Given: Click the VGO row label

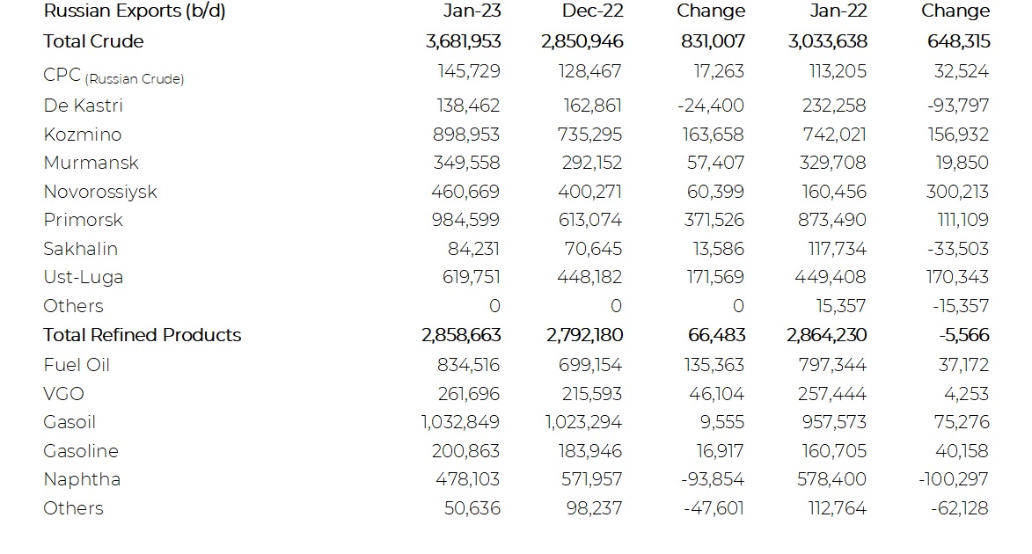Looking at the screenshot, I should click(x=64, y=393).
